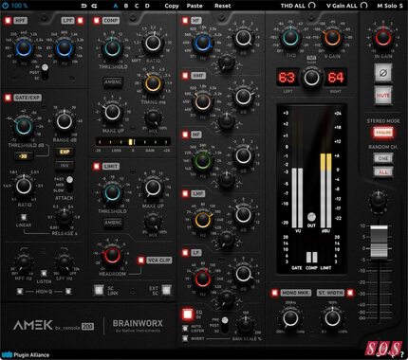The image size is (408, 360).
Task: Click the red HEADROOM knob
Action: [112, 255]
